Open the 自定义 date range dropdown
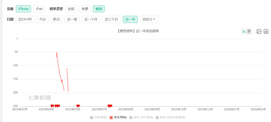Screen dimensions: 271x122 pos(149,19)
